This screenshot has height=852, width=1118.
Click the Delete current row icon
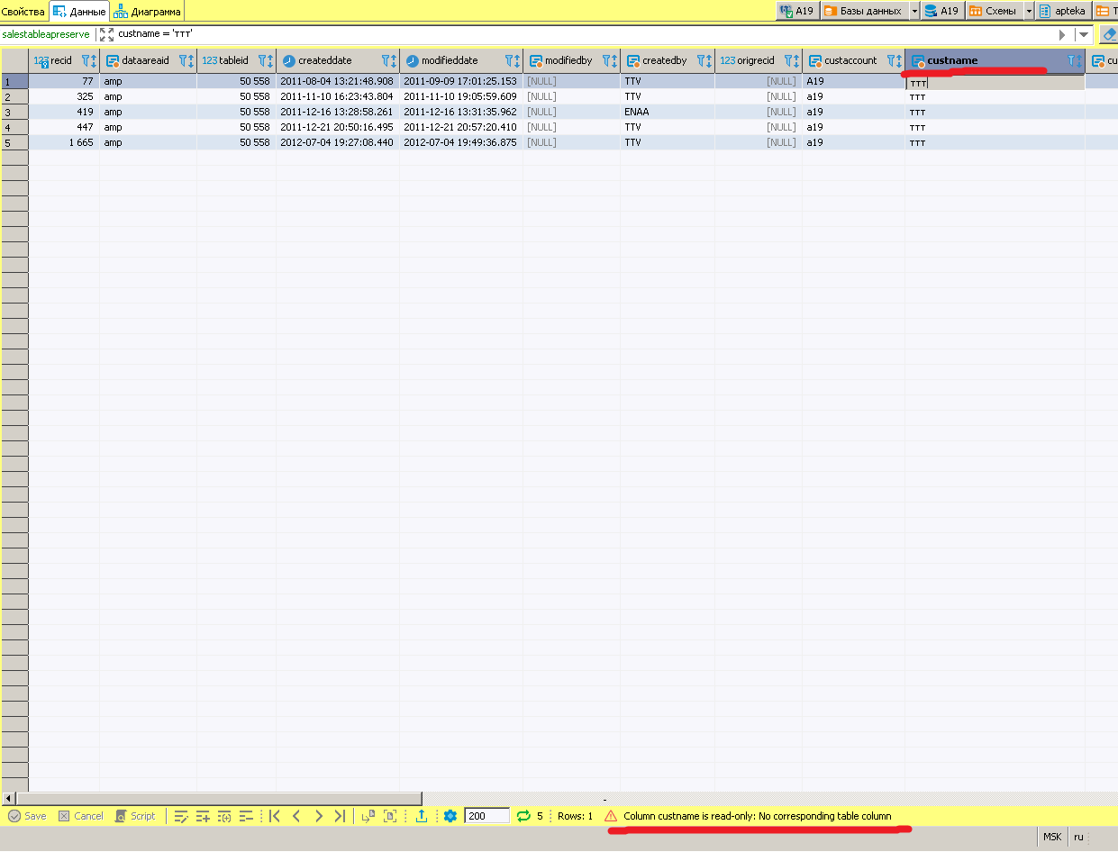pos(246,816)
